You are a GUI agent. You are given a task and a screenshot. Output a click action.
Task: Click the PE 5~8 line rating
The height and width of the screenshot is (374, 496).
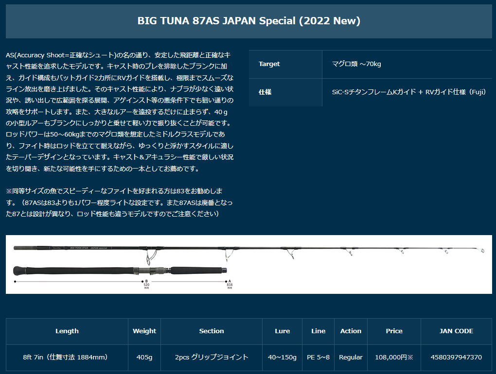click(x=319, y=357)
